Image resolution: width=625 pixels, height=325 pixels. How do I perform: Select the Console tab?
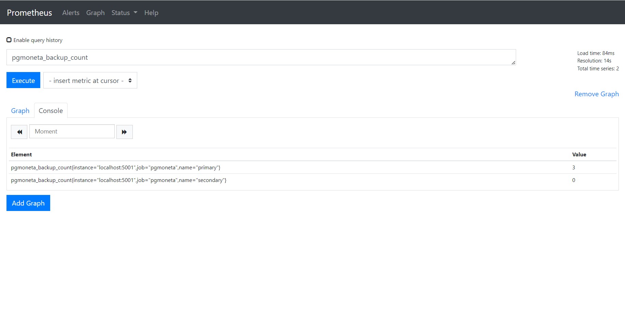tap(51, 111)
